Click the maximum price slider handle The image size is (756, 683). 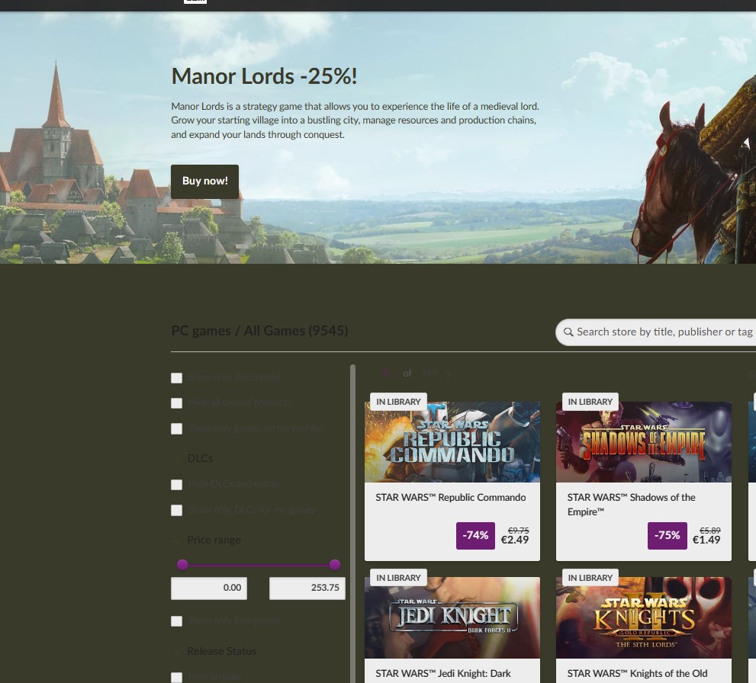click(335, 565)
